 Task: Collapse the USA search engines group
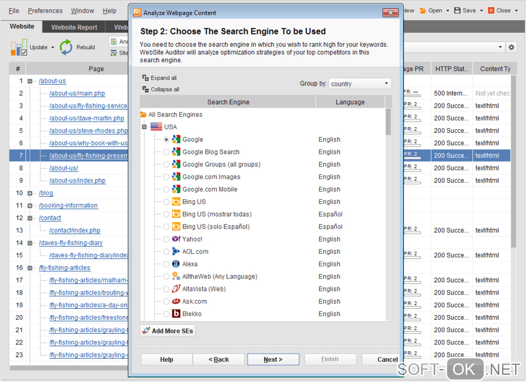click(x=144, y=127)
